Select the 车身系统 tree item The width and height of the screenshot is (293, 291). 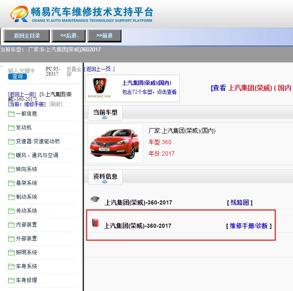pos(26,266)
